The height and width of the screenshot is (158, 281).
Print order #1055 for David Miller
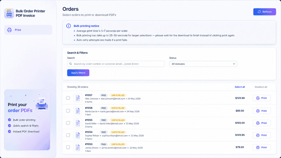tap(262, 123)
